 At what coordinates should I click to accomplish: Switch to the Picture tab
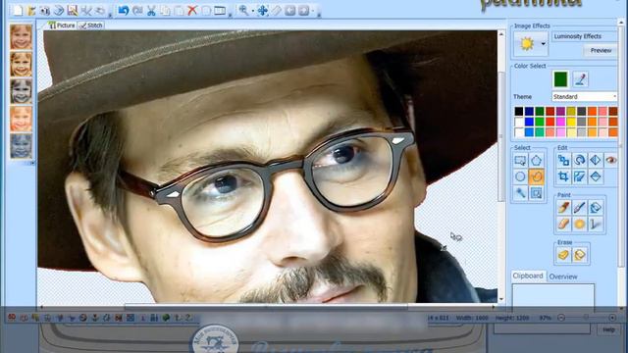pos(62,25)
